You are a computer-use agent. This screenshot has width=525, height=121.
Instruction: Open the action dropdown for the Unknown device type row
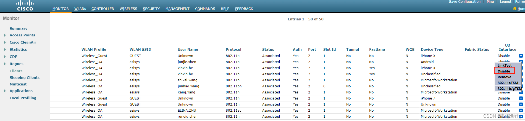(x=521, y=104)
